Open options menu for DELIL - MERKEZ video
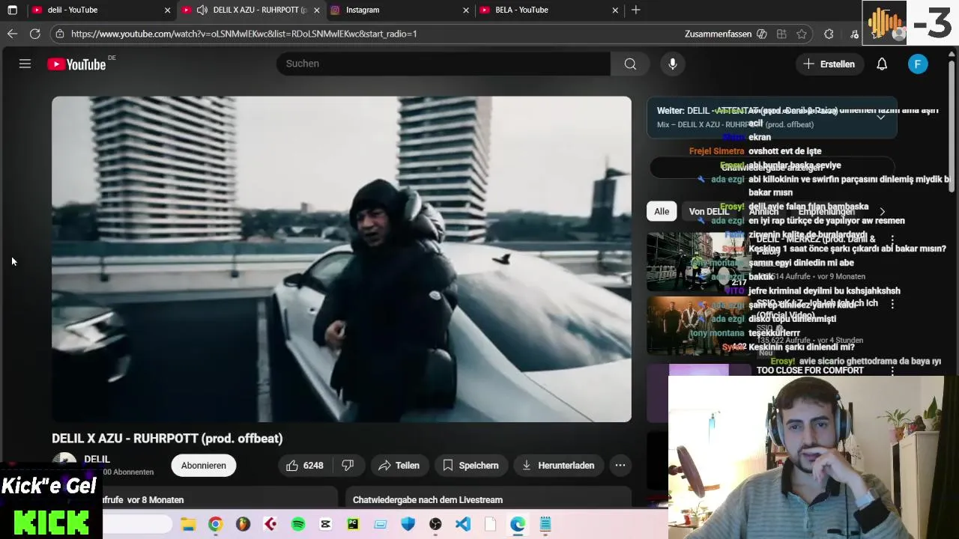The width and height of the screenshot is (959, 539). click(x=892, y=240)
